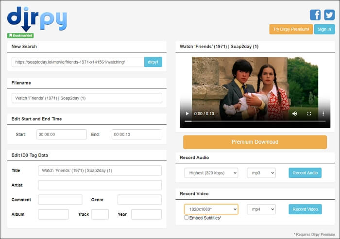Open the Twitter page icon
340x239 pixels.
329,15
